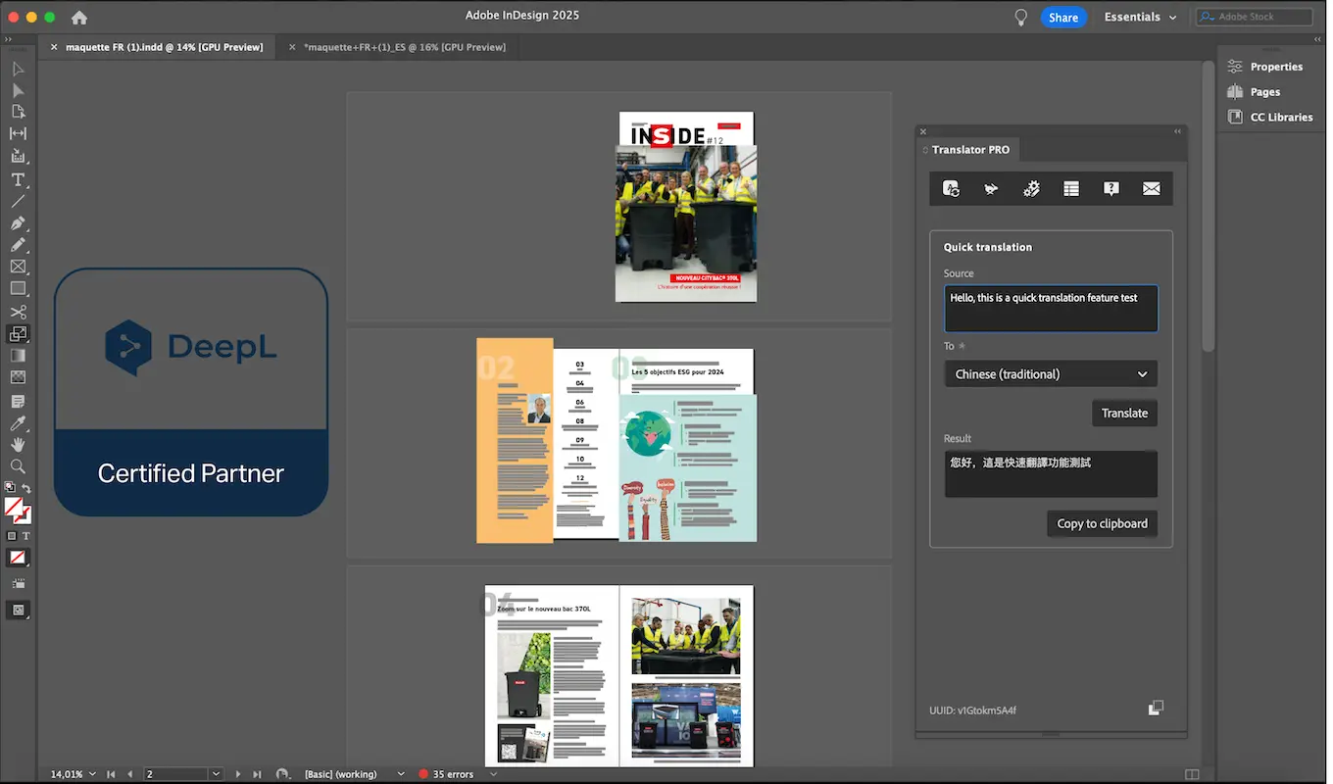Image resolution: width=1333 pixels, height=784 pixels.
Task: Toggle formatting affects text button
Action: pos(26,536)
